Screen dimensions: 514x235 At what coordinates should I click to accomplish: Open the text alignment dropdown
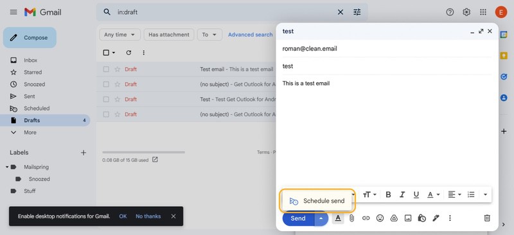(x=455, y=195)
